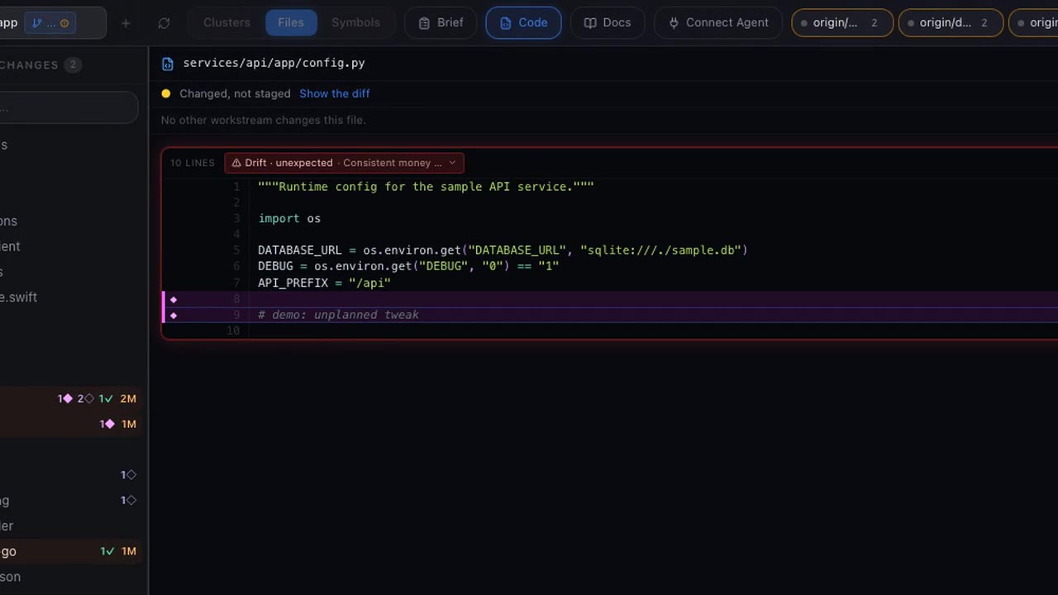Viewport: 1058px width, 595px height.
Task: Select the origin/d... branch pill
Action: pos(951,23)
